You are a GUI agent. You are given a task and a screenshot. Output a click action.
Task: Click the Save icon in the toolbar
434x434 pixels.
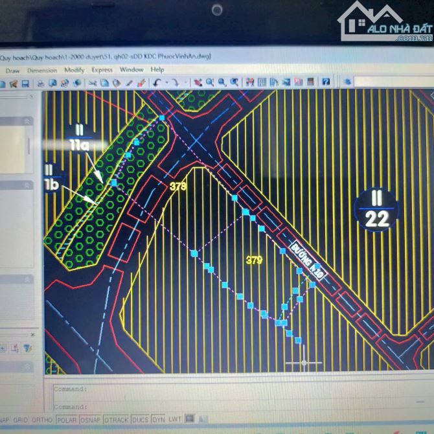pyautogui.click(x=25, y=84)
